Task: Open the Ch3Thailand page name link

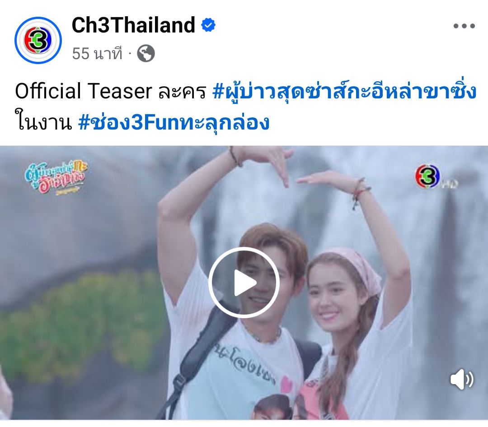Action: (x=133, y=25)
